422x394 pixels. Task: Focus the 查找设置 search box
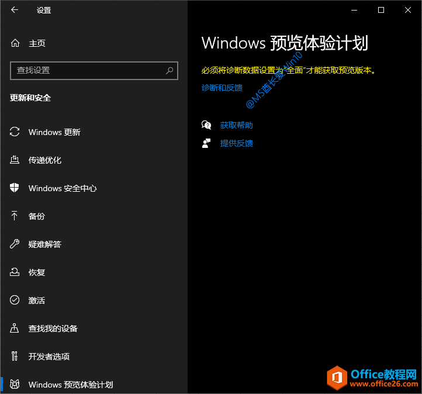94,71
